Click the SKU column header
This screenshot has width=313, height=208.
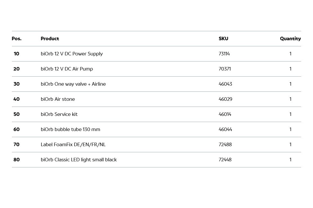(223, 39)
